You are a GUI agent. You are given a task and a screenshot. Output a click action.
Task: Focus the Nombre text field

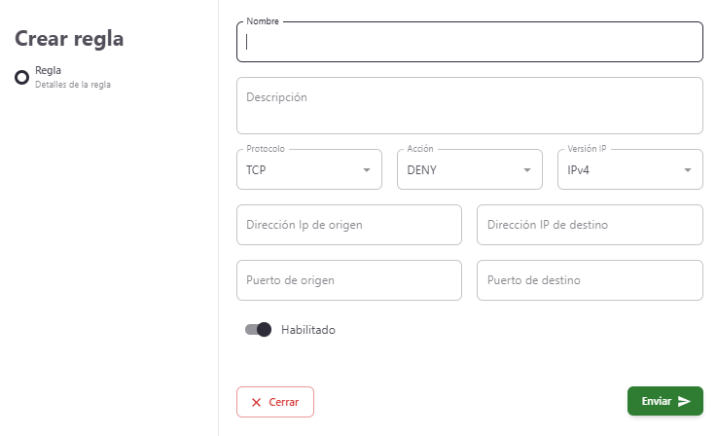pyautogui.click(x=469, y=42)
